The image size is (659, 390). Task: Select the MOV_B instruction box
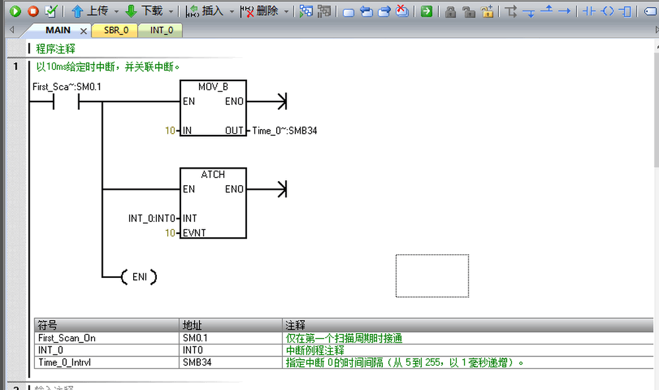tap(213, 108)
